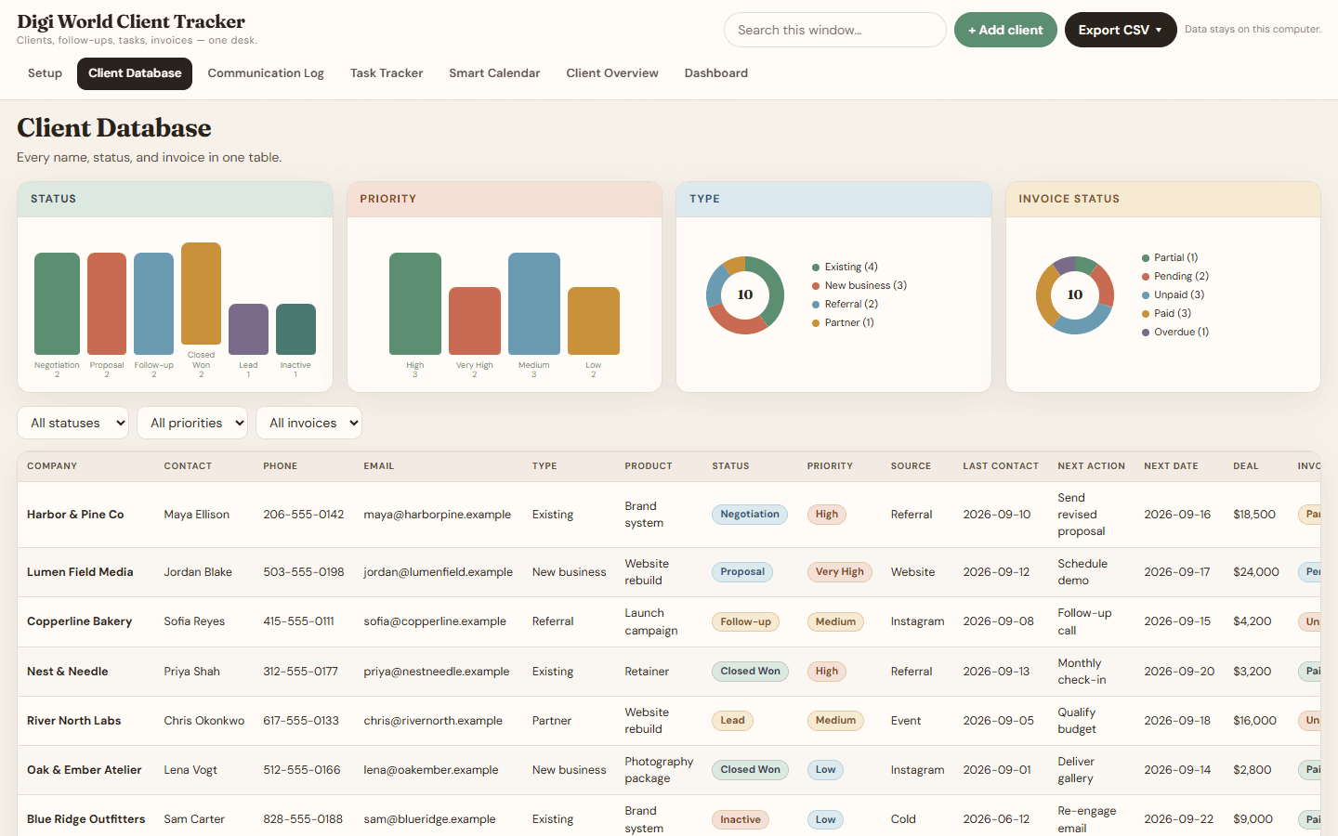Click the Follow-up bar in Status chart
Viewport: 1338px width, 836px height.
click(x=153, y=304)
